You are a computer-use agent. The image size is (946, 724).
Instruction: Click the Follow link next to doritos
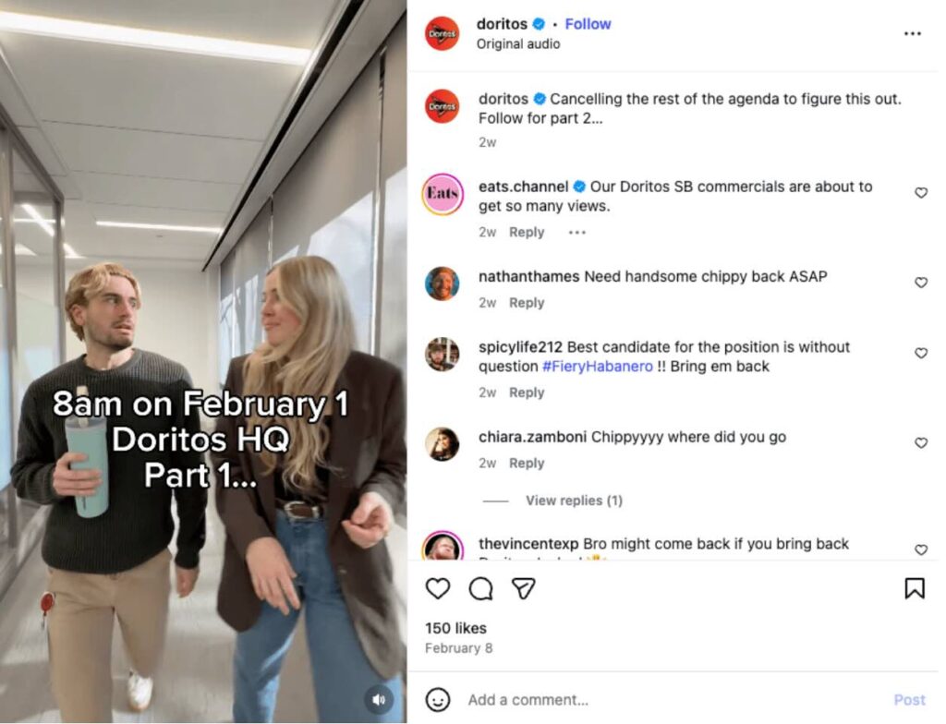point(588,24)
